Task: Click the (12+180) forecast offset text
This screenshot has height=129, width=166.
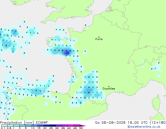Action: coord(158,123)
